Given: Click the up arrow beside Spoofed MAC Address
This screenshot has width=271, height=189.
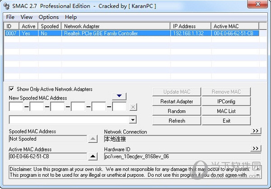Looking at the screenshot, I should point(93,139).
